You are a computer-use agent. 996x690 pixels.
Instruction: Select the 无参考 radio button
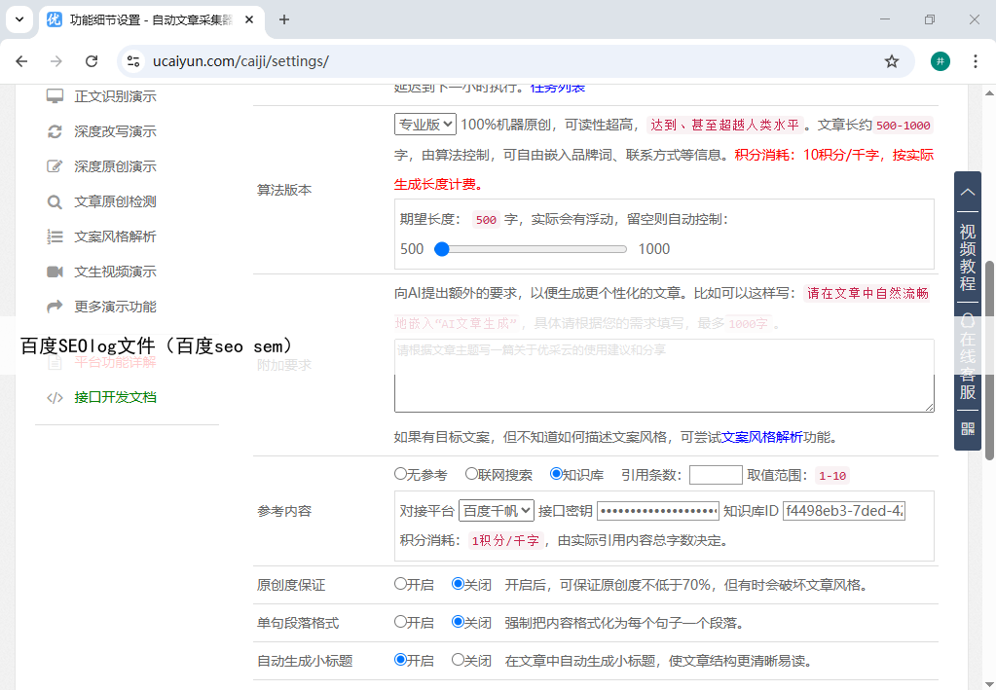(400, 475)
